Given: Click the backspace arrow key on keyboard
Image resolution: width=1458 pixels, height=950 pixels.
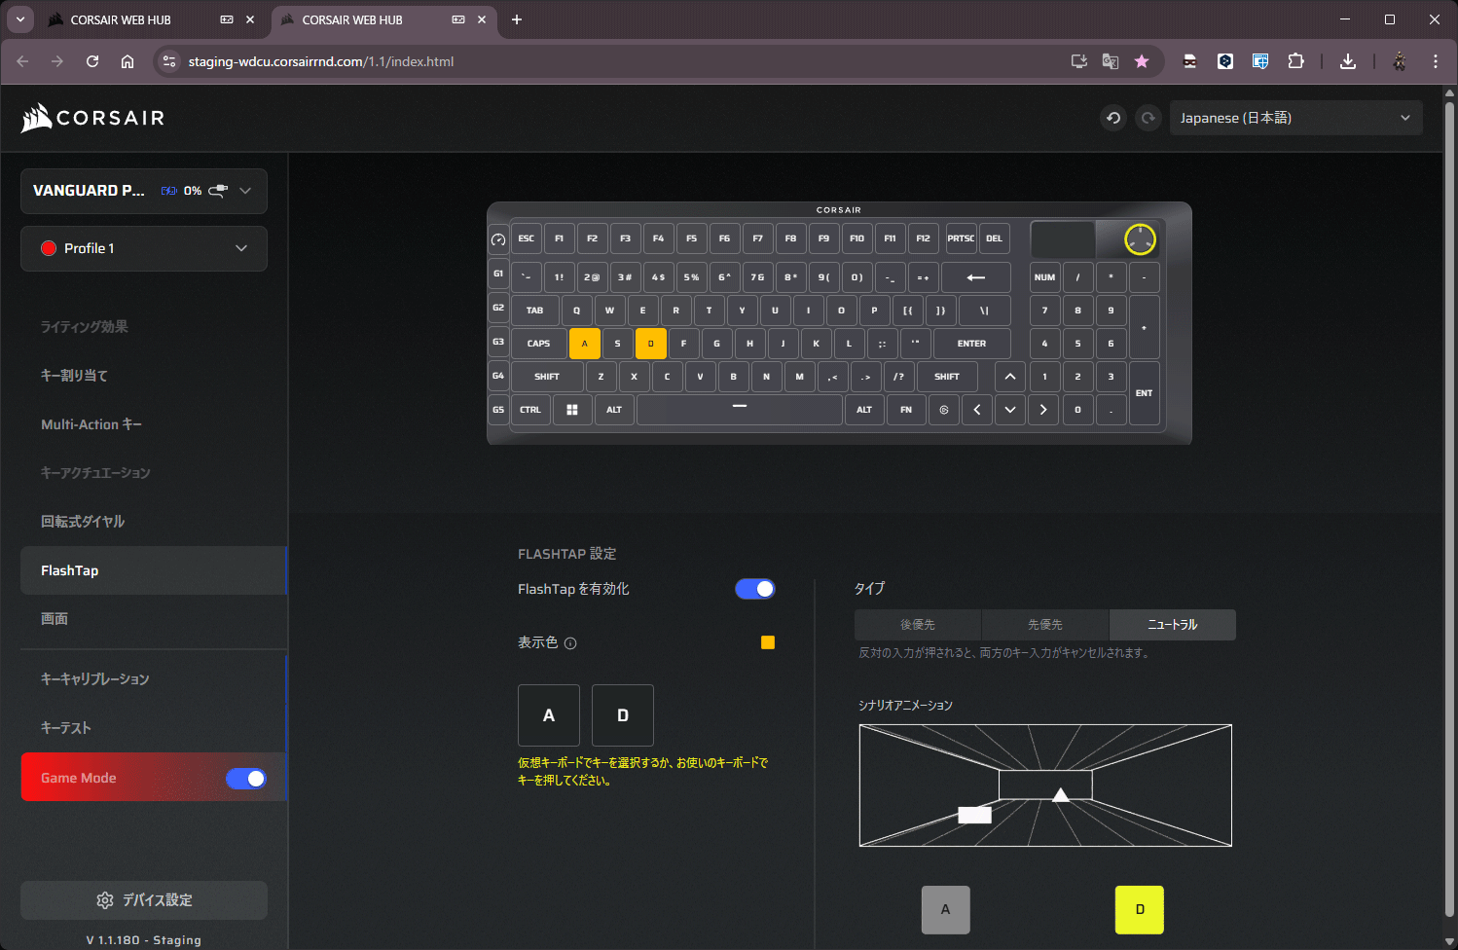Looking at the screenshot, I should click(x=975, y=277).
